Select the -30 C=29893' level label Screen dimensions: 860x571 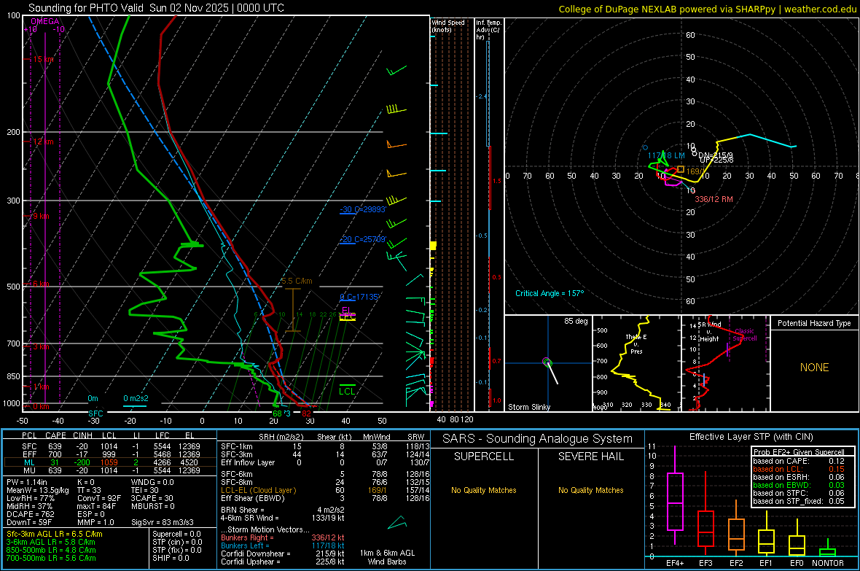point(363,210)
